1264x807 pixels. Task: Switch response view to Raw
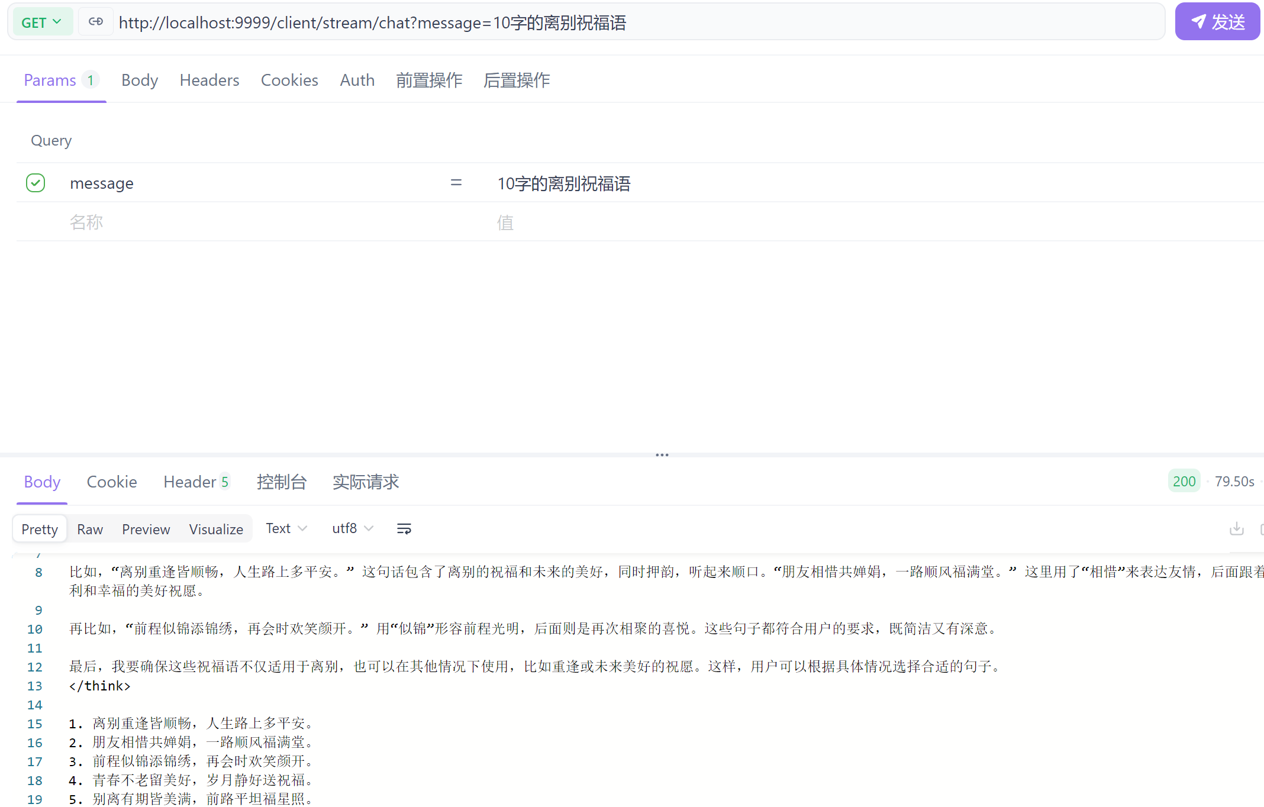tap(89, 529)
